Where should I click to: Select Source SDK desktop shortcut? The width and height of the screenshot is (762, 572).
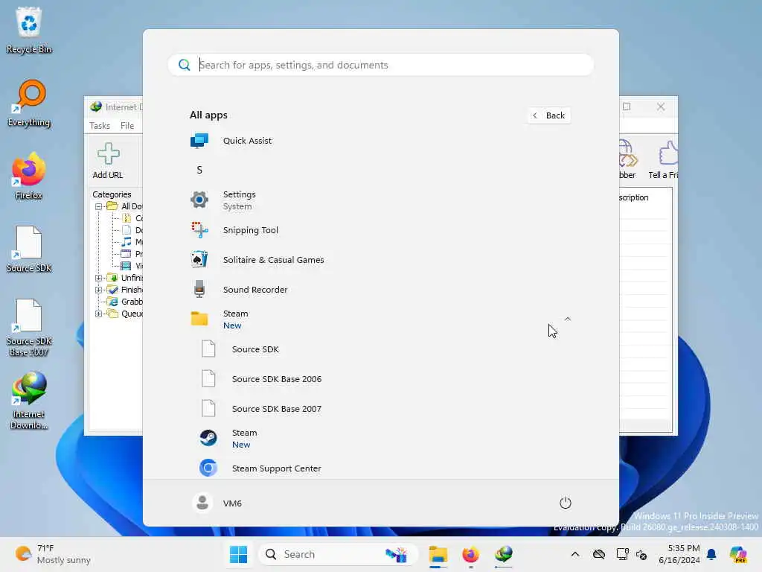29,249
